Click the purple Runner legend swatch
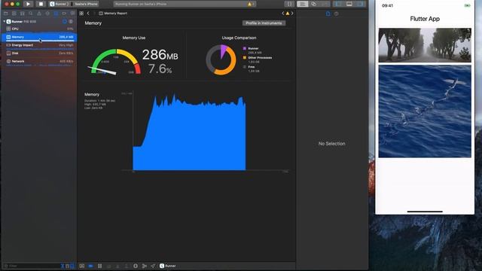Screen dimensions: 482x271 pyautogui.click(x=245, y=48)
